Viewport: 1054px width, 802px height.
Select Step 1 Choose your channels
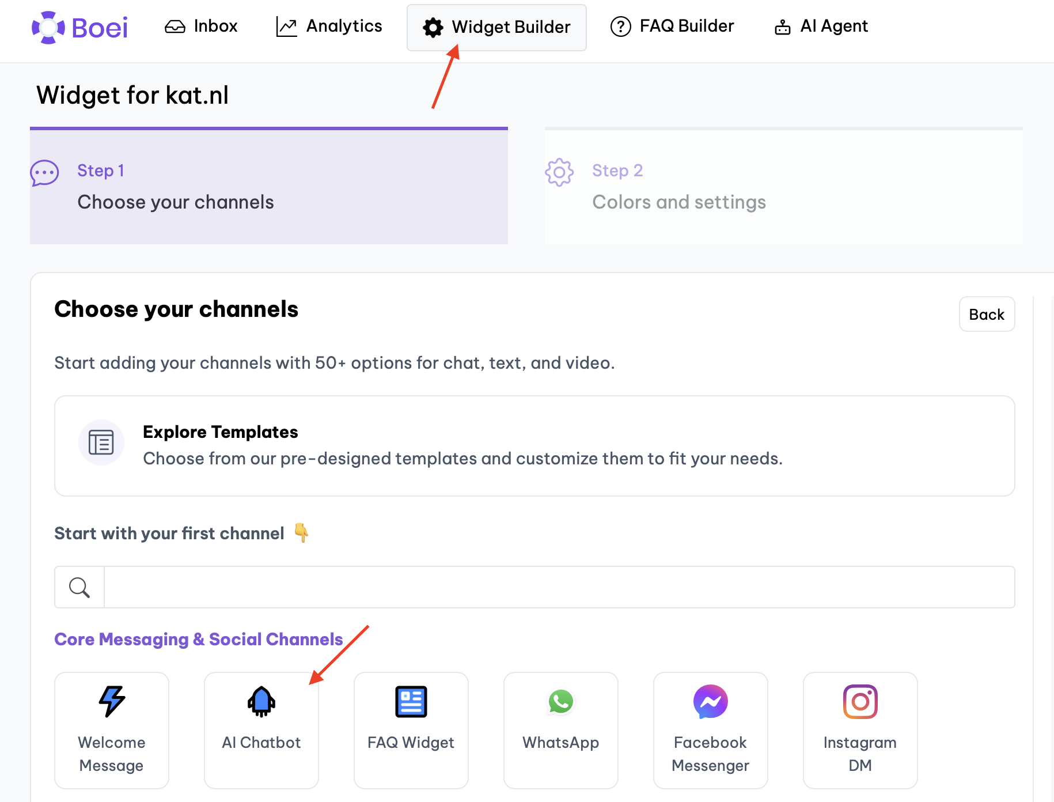[268, 187]
